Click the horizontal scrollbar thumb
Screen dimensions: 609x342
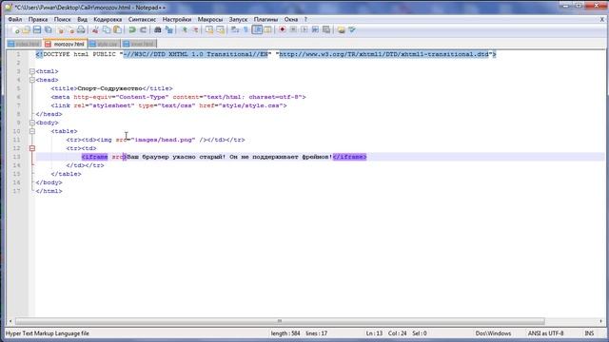[x=280, y=321]
